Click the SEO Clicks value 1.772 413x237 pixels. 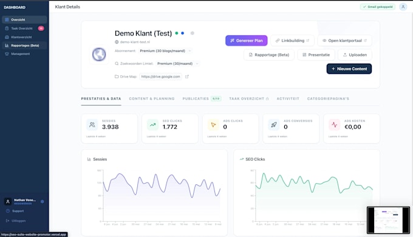[x=170, y=127]
